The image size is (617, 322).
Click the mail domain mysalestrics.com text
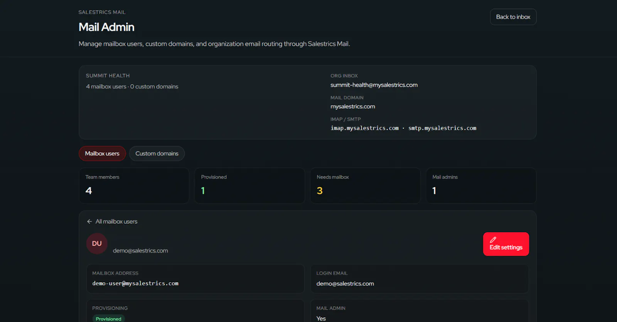[x=352, y=106]
